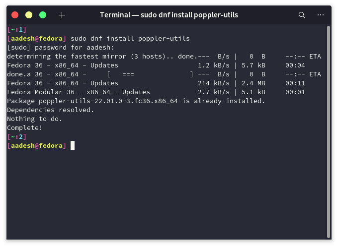This screenshot has width=338, height=247.
Task: Click the window title 'sudo dnf install poppler-utils'
Action: pyautogui.click(x=189, y=15)
